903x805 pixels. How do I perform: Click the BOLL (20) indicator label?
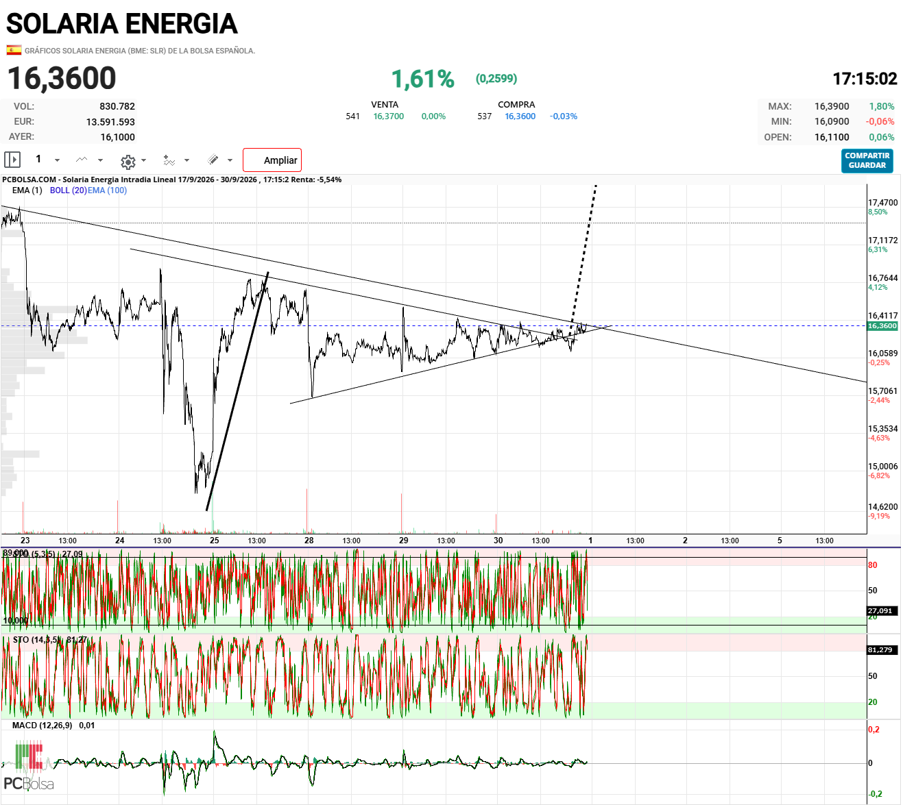69,190
